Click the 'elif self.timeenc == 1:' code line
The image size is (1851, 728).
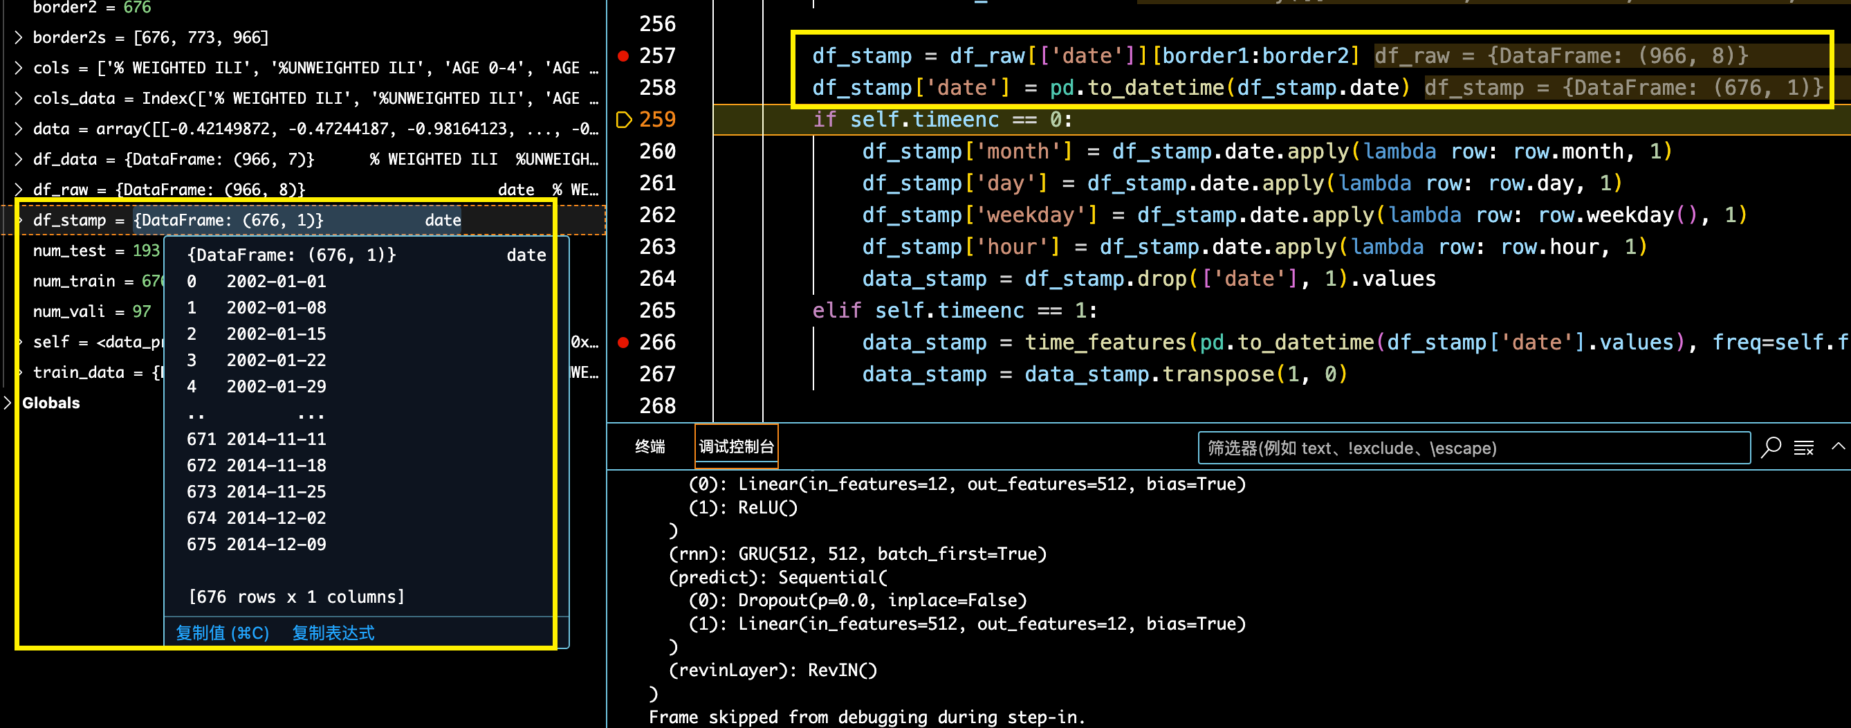tap(955, 311)
